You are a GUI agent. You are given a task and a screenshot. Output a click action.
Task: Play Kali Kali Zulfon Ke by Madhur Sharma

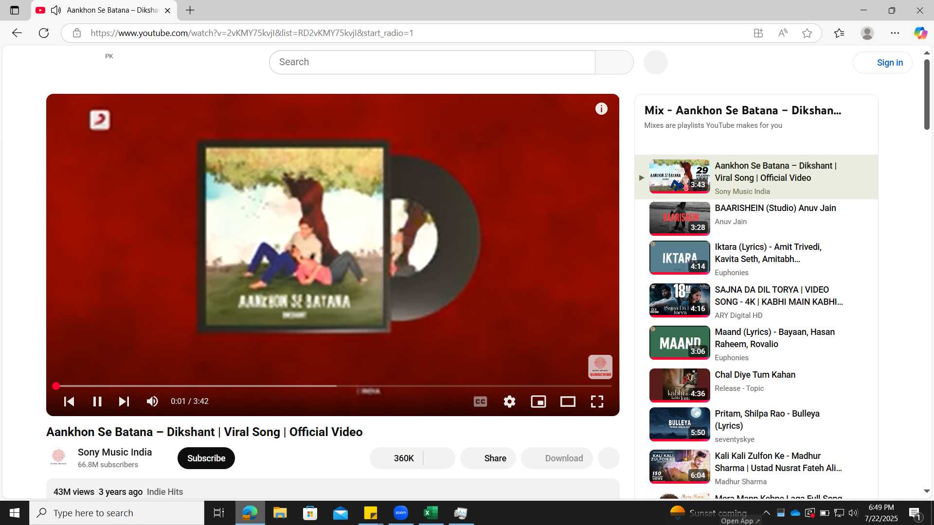click(x=756, y=468)
